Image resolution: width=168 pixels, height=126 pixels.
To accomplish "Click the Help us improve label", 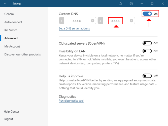I will tap(71, 76).
